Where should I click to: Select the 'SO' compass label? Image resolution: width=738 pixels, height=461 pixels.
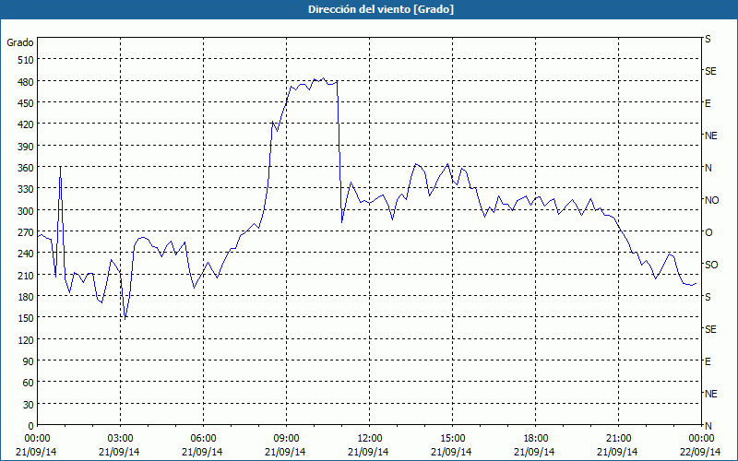point(711,265)
